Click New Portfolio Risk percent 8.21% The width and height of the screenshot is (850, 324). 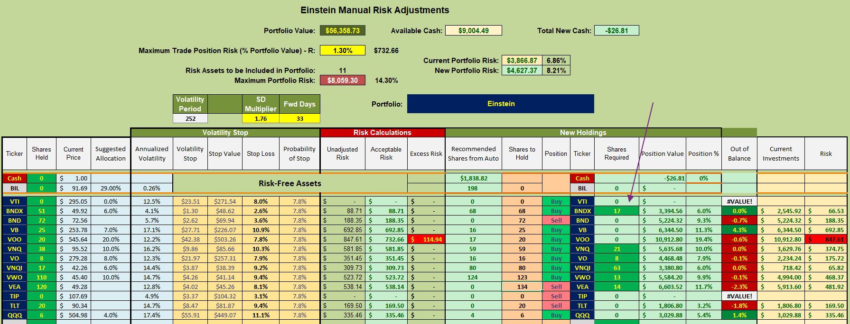pyautogui.click(x=556, y=70)
